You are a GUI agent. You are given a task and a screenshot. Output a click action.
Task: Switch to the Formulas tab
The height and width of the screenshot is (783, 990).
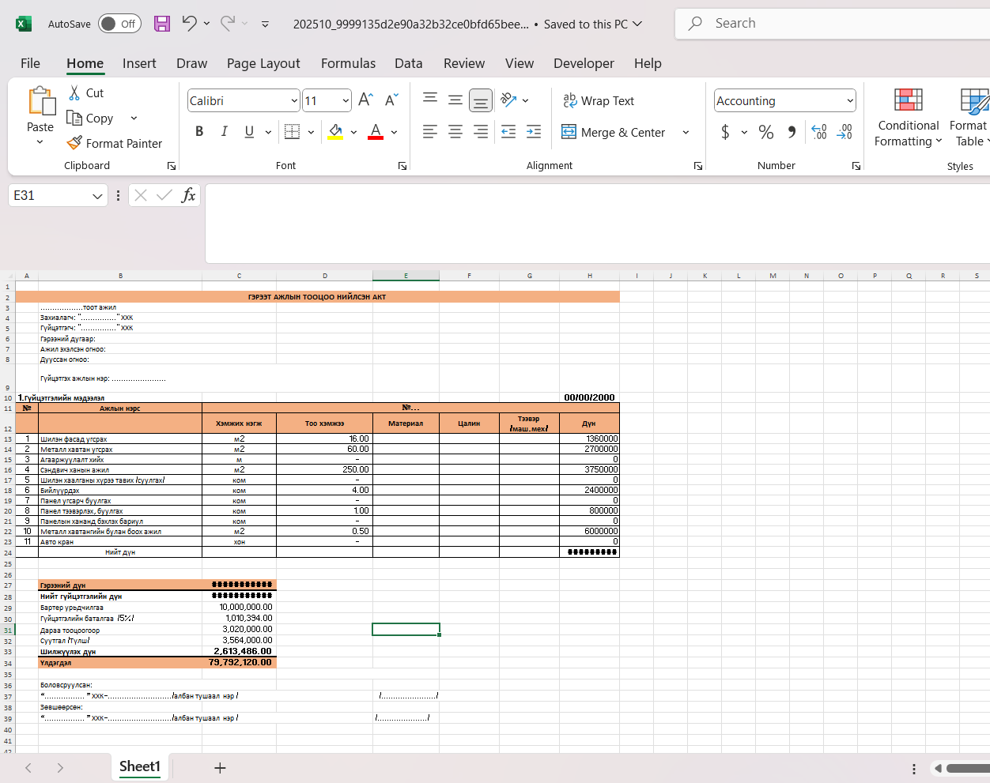348,63
